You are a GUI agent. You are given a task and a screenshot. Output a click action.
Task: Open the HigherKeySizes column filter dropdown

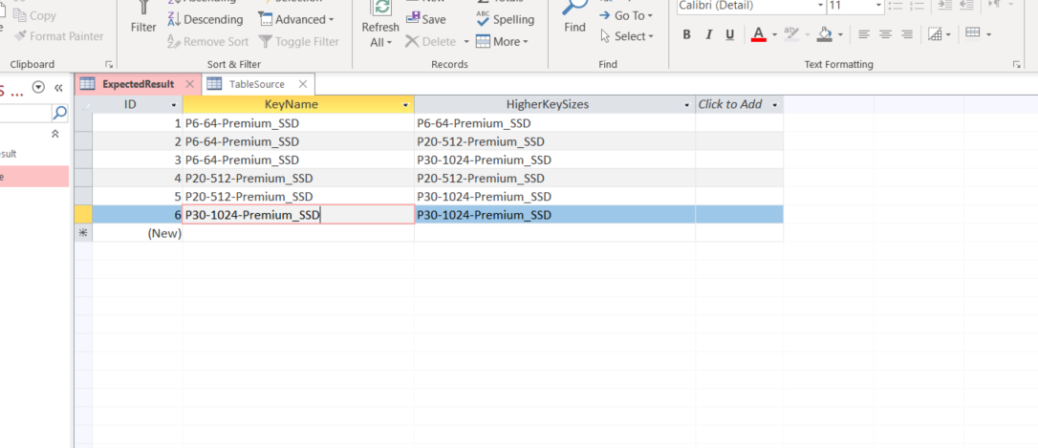coord(686,104)
